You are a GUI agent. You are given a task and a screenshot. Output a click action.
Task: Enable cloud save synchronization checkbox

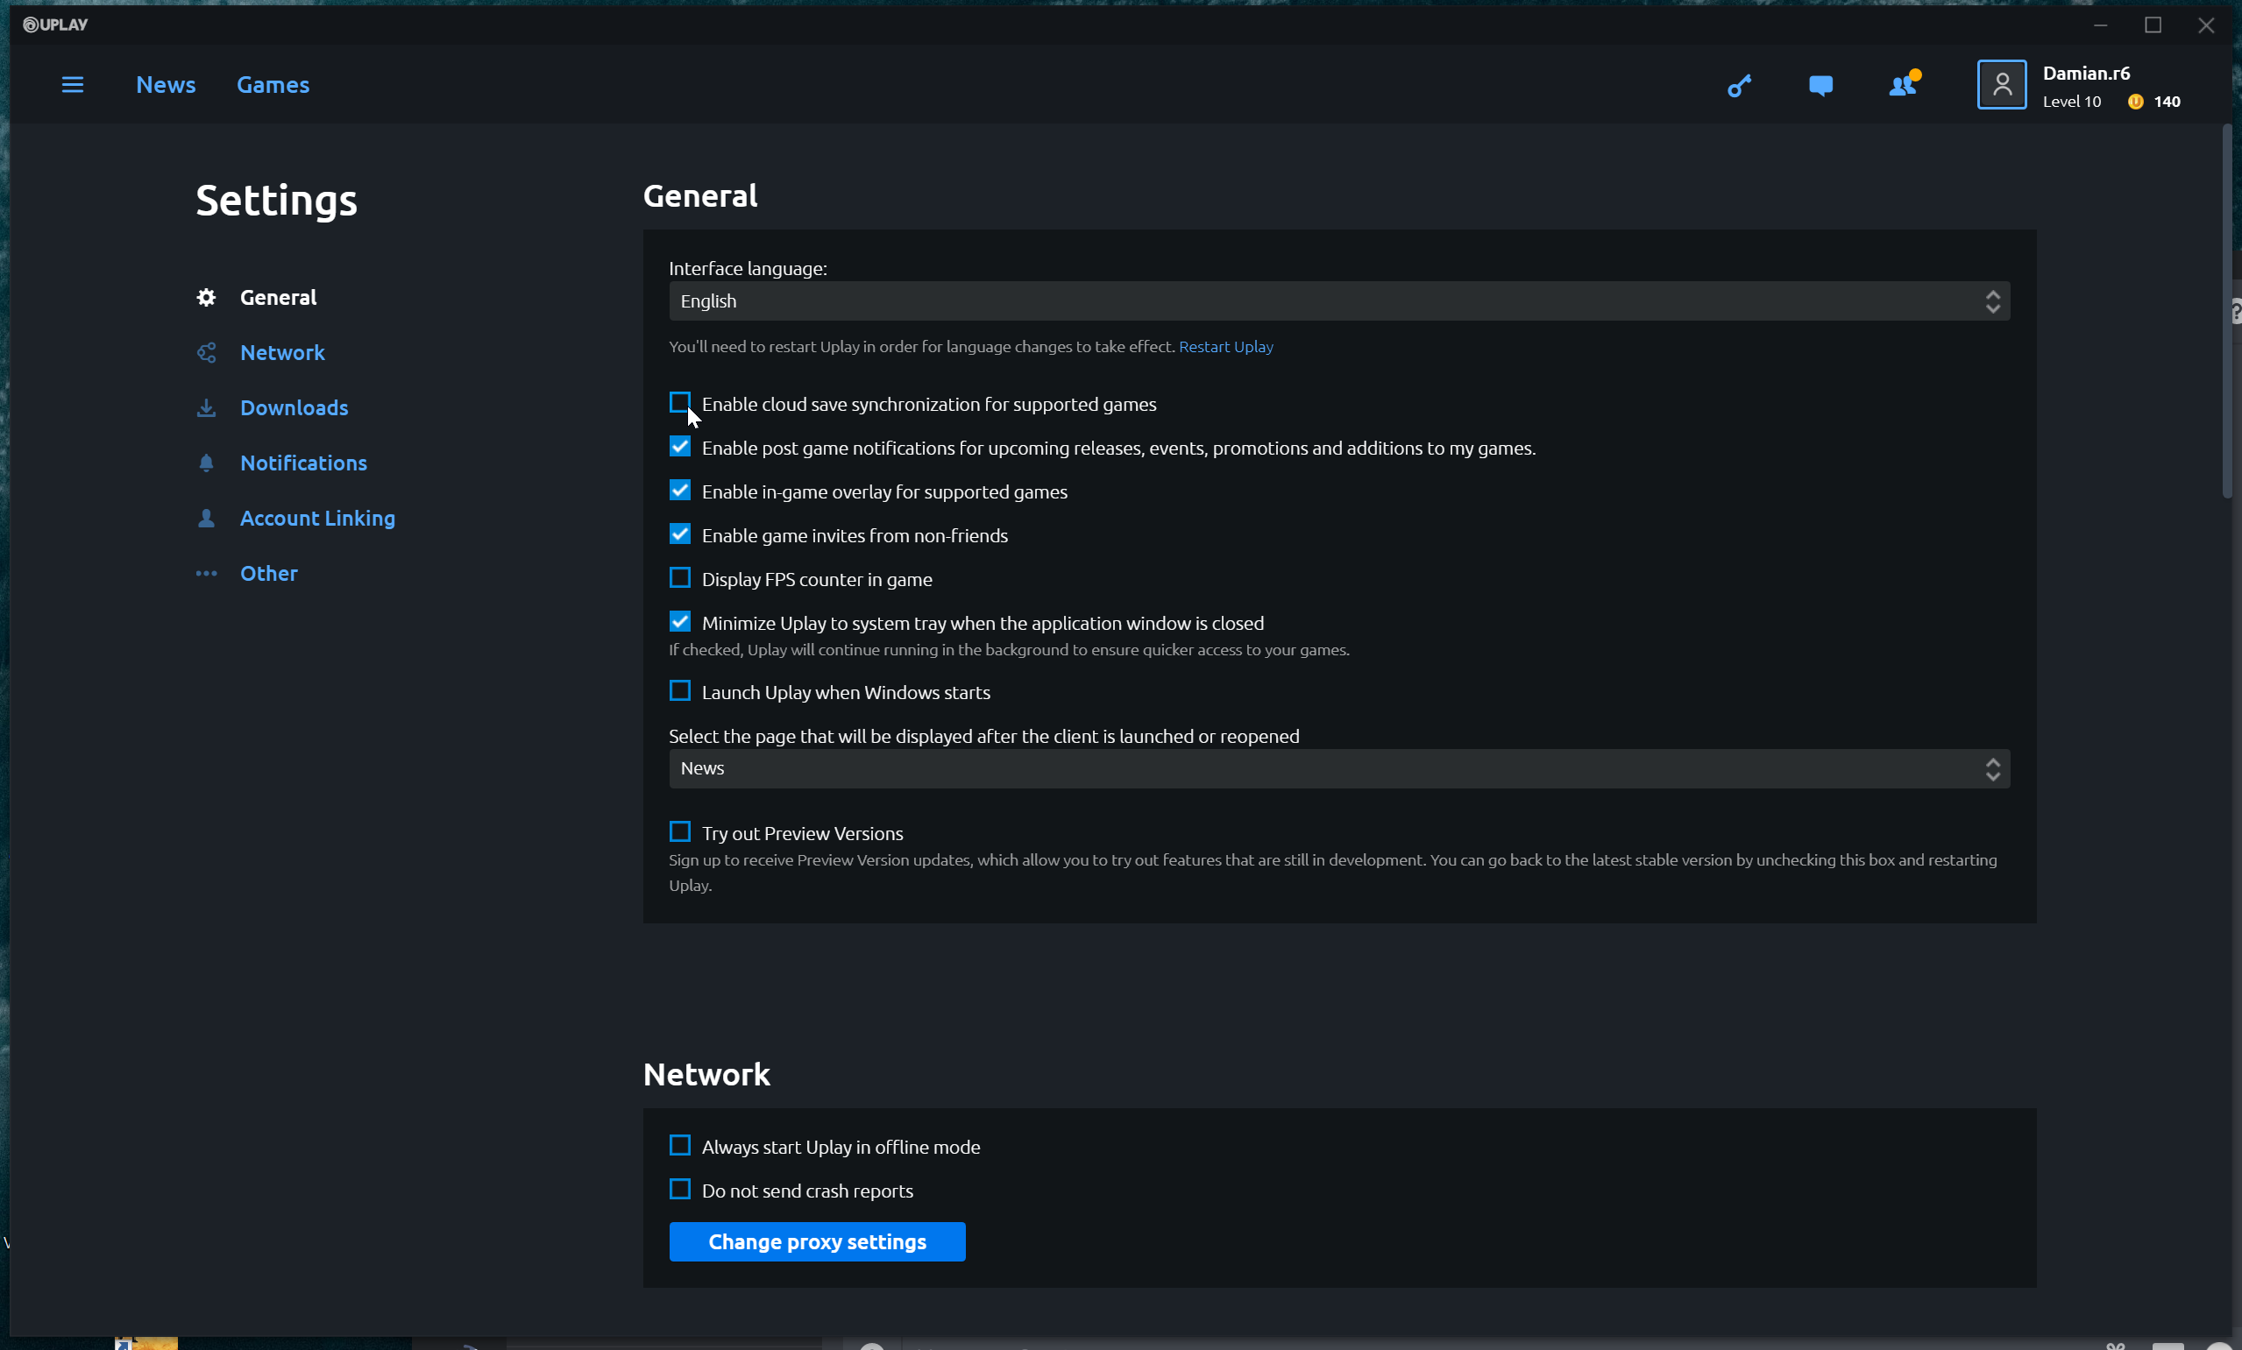click(679, 402)
